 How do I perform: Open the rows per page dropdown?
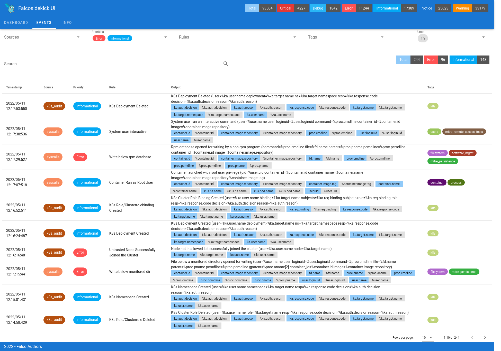(427, 337)
